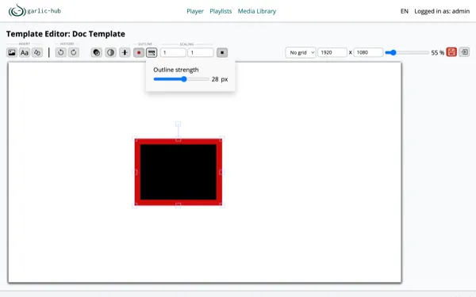Click the second scaling input field
The image size is (476, 297).
[x=201, y=52]
